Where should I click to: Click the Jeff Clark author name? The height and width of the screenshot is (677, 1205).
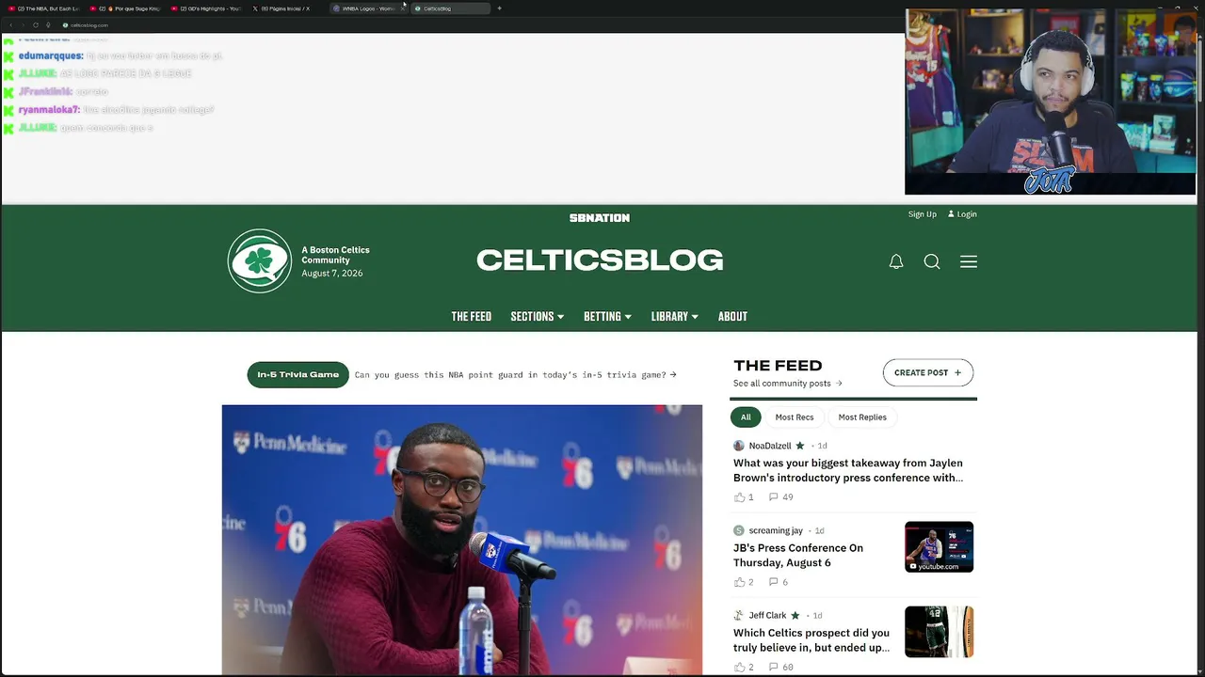[x=767, y=616]
